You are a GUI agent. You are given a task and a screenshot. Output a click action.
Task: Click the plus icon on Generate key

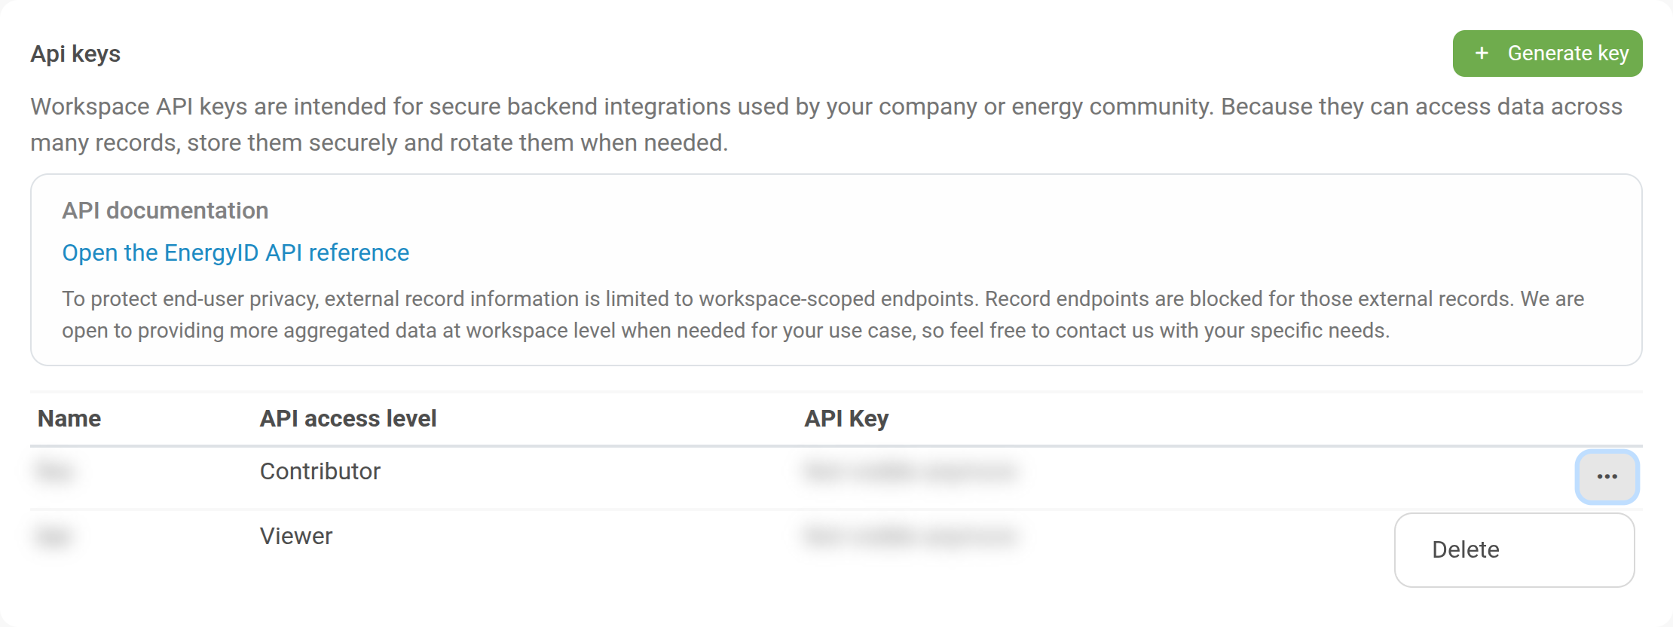(1482, 54)
